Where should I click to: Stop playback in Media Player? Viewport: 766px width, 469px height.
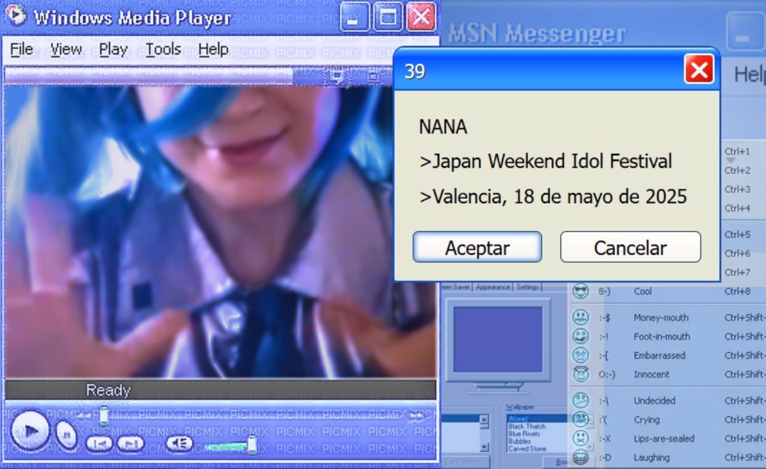67,435
